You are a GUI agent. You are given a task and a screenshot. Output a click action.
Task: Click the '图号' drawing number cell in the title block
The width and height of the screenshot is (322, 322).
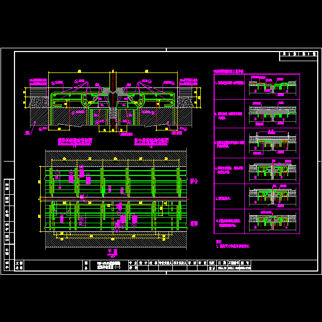tap(245, 263)
